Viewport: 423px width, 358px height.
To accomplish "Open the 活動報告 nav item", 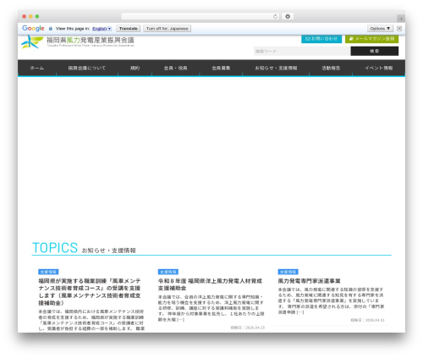I will (x=331, y=68).
